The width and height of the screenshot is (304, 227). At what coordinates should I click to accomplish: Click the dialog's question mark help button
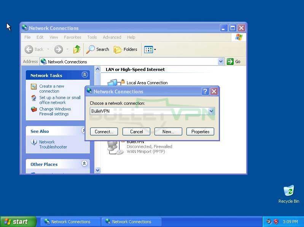(x=205, y=91)
